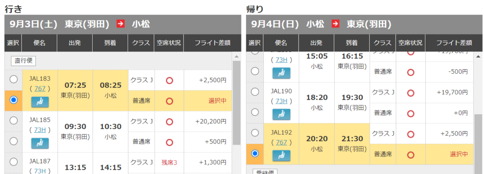Select JAL185 普通席 radio button

[x=14, y=141]
